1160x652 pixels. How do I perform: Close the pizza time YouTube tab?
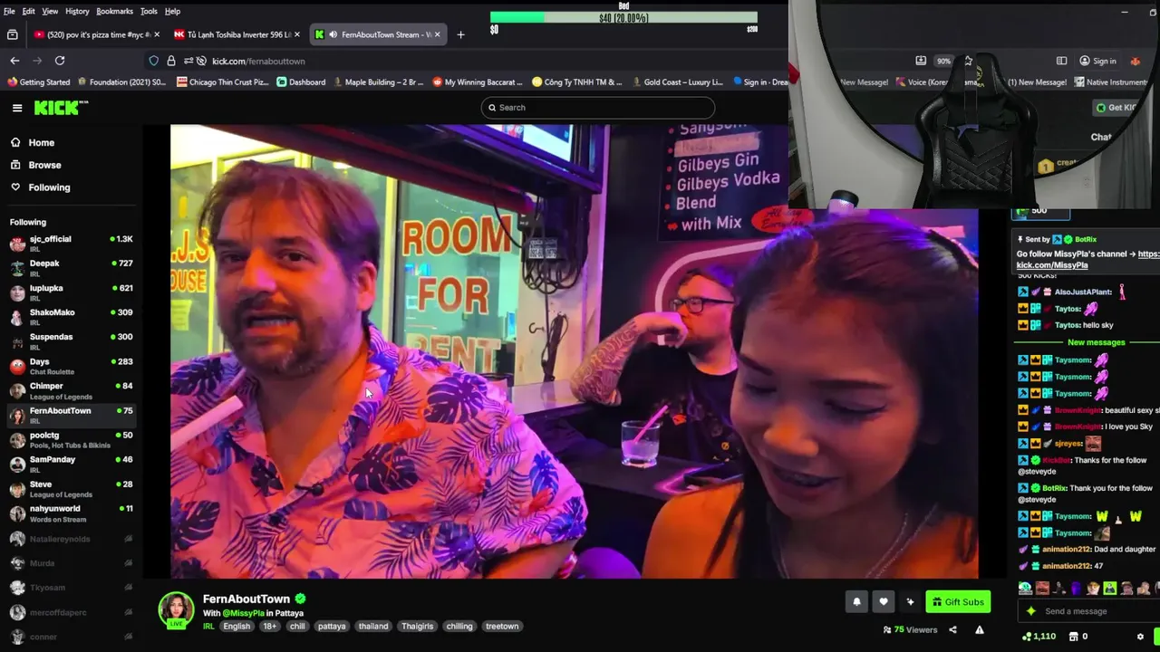pyautogui.click(x=157, y=34)
